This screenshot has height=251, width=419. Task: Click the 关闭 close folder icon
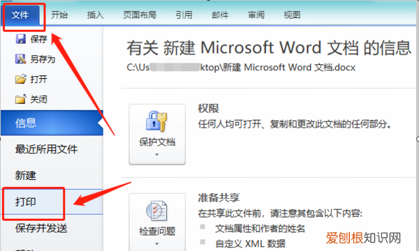pyautogui.click(x=20, y=99)
